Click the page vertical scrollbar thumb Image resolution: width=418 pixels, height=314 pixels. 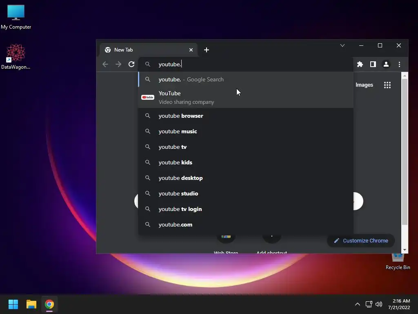click(x=405, y=152)
